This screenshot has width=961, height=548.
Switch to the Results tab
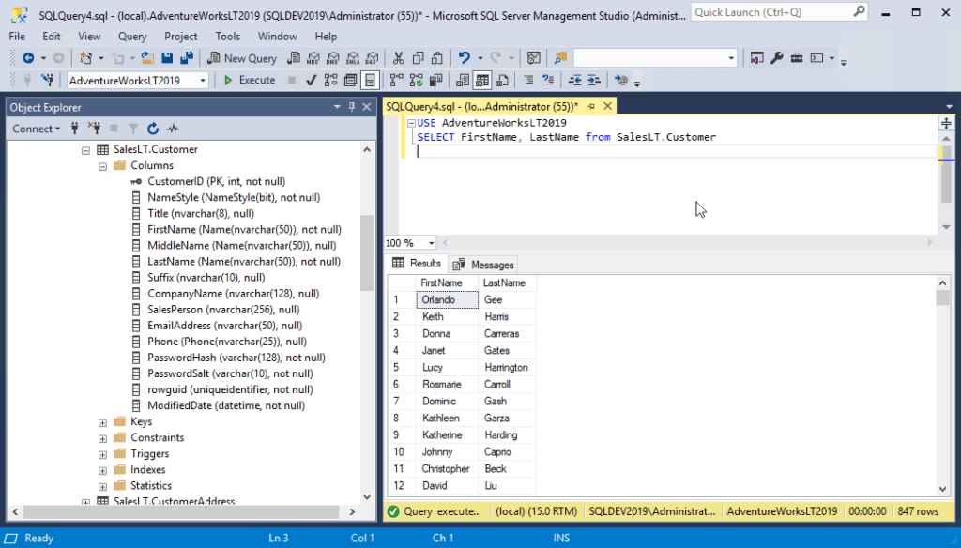(x=417, y=264)
